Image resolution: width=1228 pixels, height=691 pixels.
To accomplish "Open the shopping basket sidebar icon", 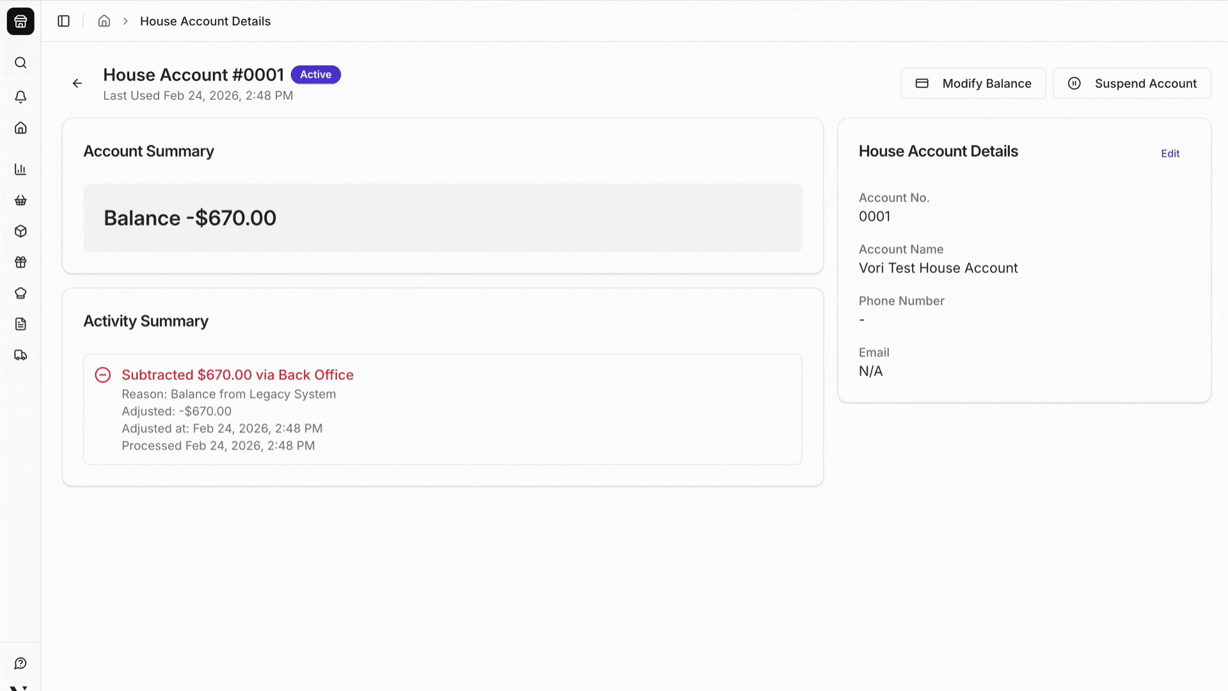I will [x=20, y=200].
